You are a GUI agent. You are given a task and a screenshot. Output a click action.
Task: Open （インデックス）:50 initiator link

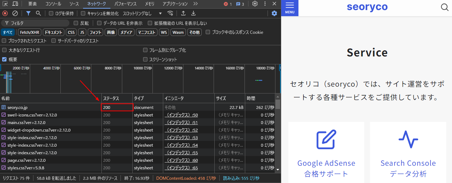tap(181, 115)
